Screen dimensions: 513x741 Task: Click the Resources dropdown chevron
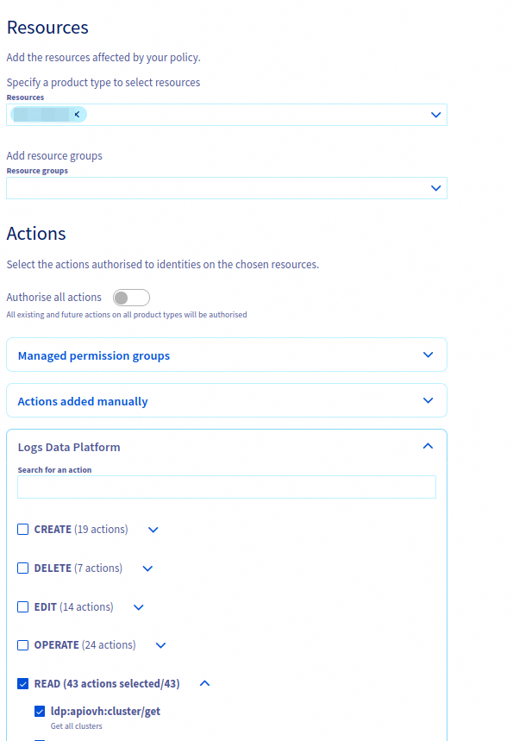point(435,114)
